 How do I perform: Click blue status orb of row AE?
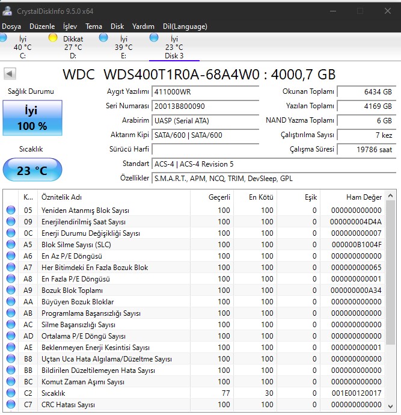11,347
